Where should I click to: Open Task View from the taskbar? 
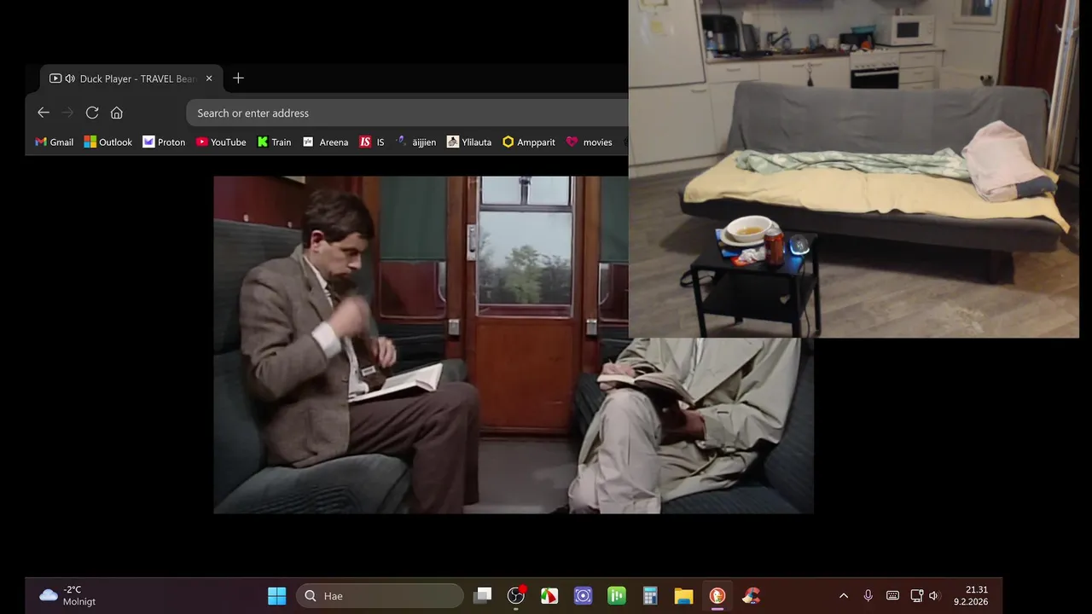click(483, 596)
